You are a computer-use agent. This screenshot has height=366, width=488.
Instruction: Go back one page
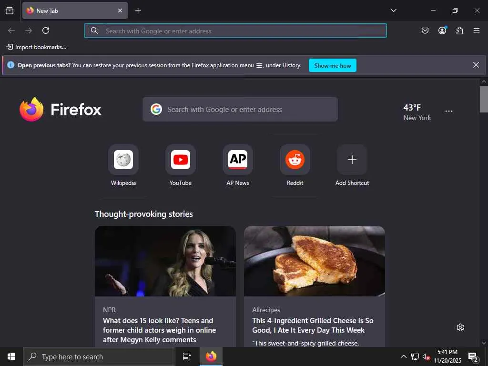click(x=11, y=30)
